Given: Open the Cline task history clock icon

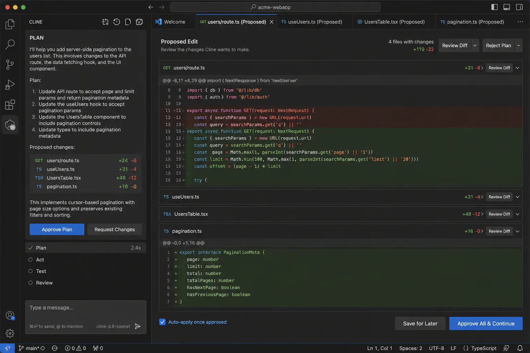Looking at the screenshot, I should click(x=117, y=22).
